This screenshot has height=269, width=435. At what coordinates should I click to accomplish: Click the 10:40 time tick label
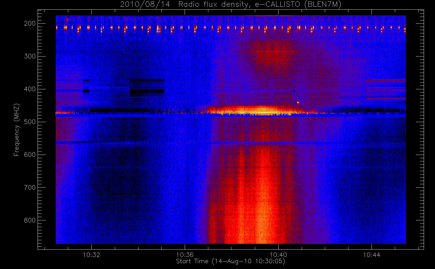278,254
